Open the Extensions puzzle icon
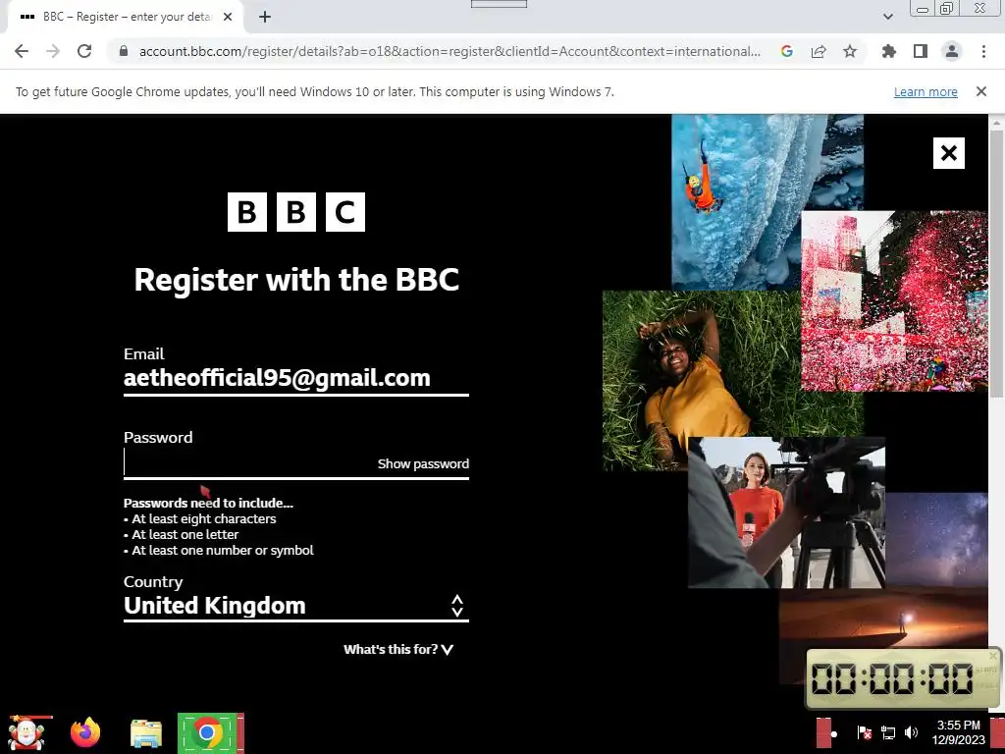 (889, 51)
